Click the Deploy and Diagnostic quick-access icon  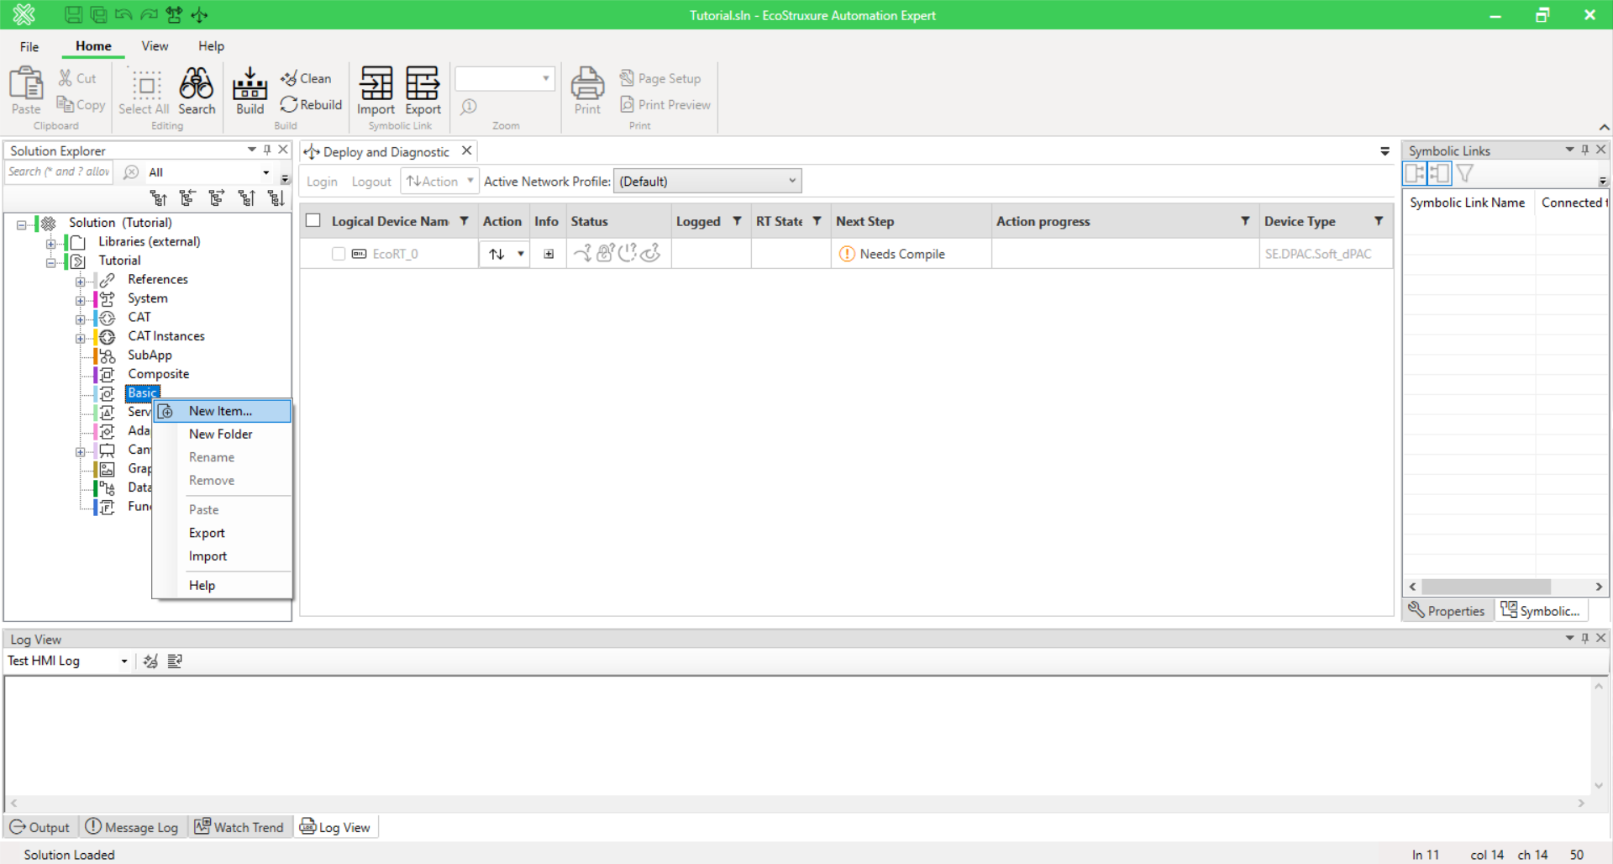coord(199,14)
